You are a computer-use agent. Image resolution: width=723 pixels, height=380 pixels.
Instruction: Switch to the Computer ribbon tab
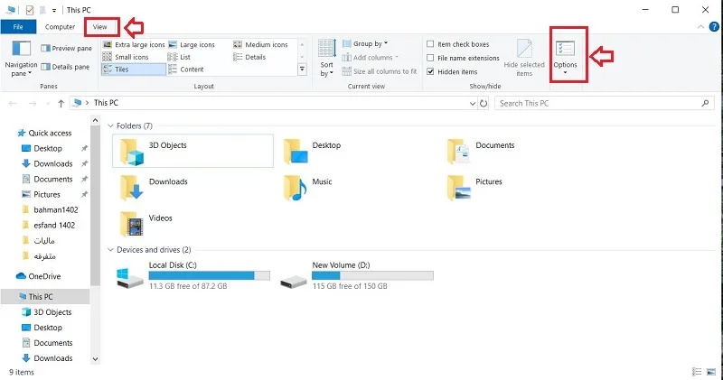[x=60, y=27]
